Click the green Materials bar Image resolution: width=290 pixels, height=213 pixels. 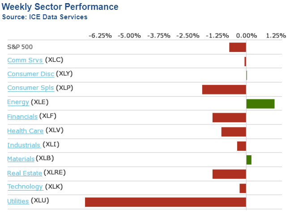coord(249,160)
